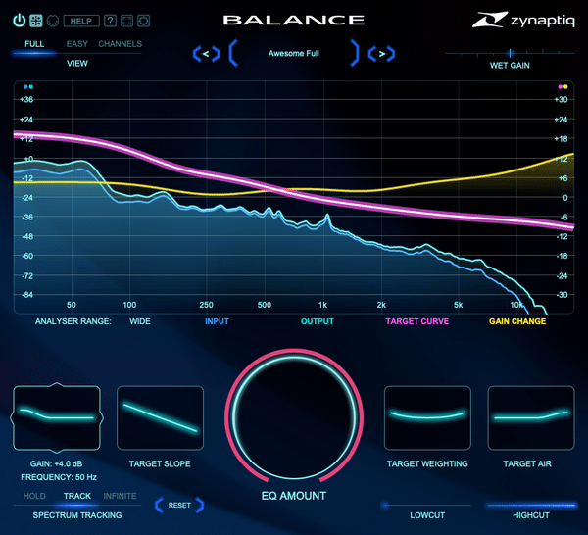Switch to the CHANNELS view tab
This screenshot has width=588, height=535.
[x=120, y=44]
